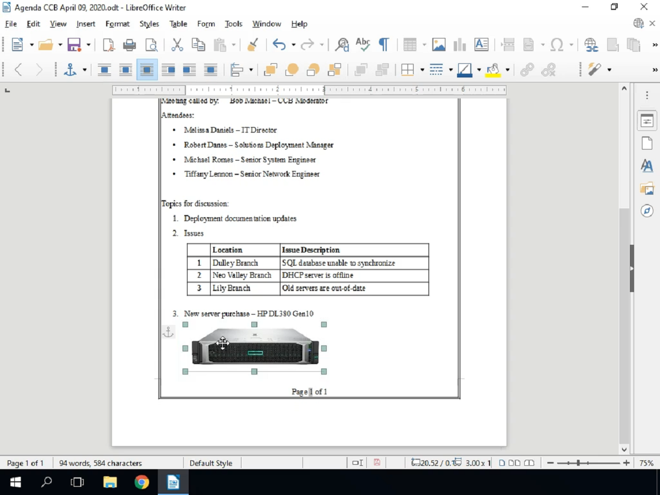Open Google Chrome on Windows taskbar
Image resolution: width=660 pixels, height=495 pixels.
click(142, 482)
